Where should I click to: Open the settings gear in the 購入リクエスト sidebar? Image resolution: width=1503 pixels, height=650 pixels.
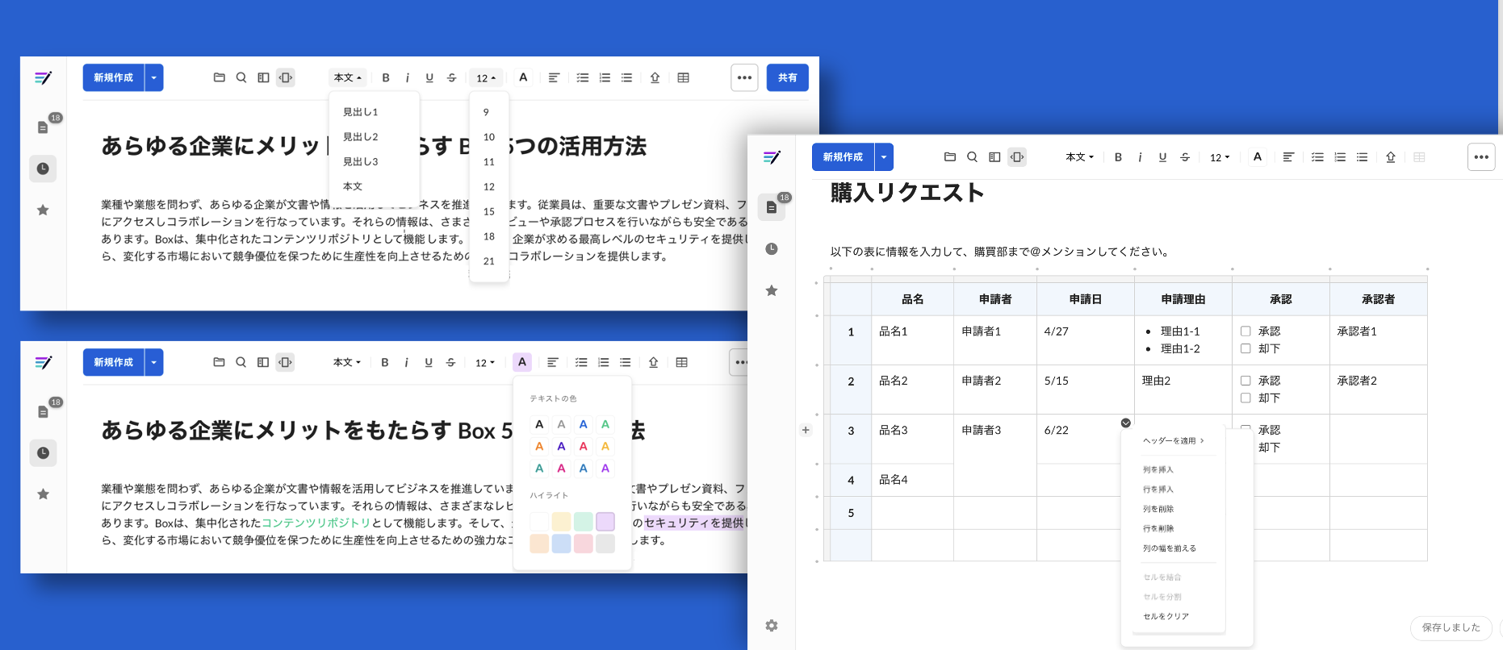point(772,625)
